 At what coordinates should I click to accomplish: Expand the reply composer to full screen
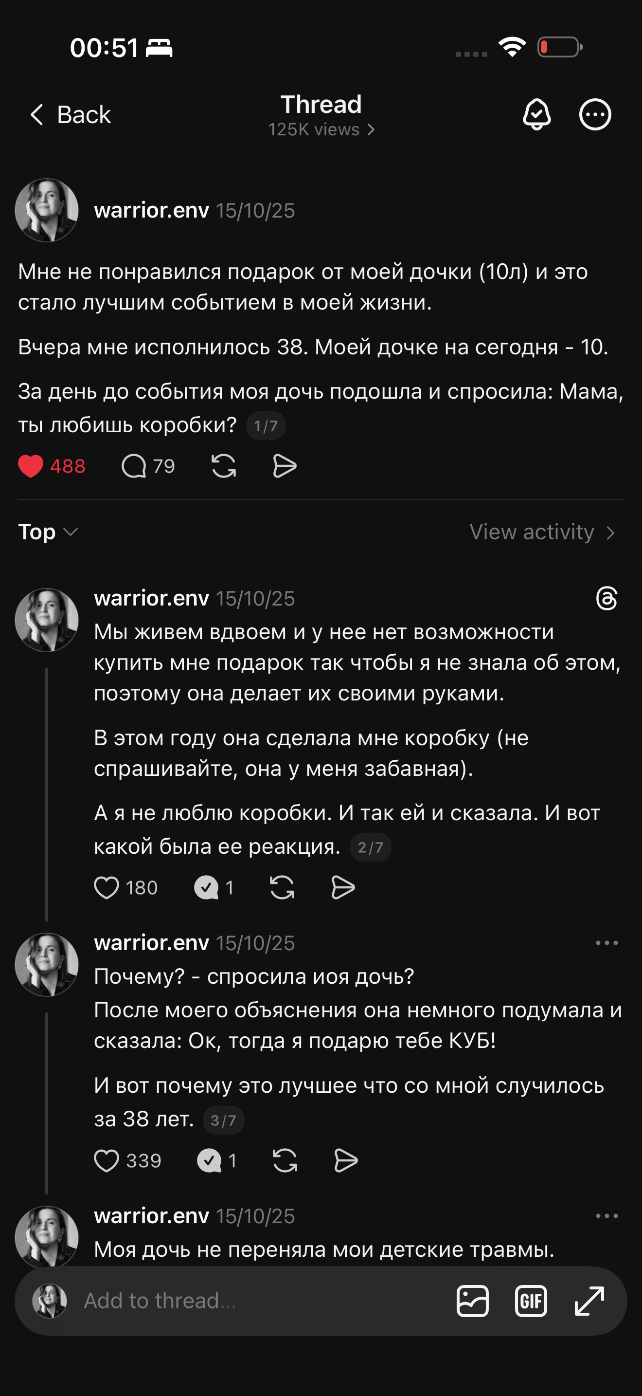pos(589,1301)
